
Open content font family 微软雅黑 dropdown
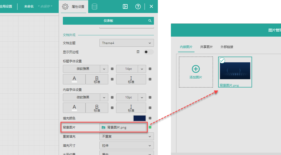pos(85,97)
